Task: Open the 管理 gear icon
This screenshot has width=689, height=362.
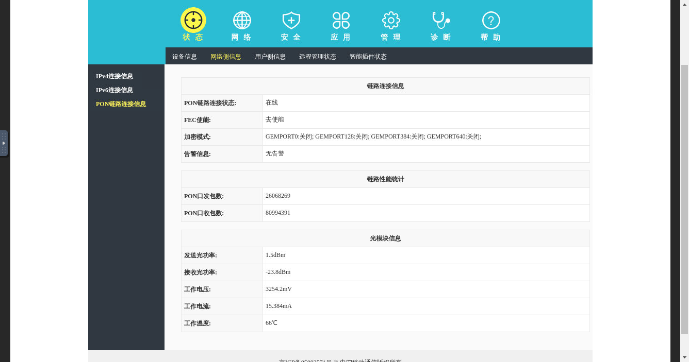Action: (391, 20)
